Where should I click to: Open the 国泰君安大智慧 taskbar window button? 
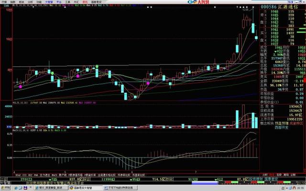tap(86, 188)
